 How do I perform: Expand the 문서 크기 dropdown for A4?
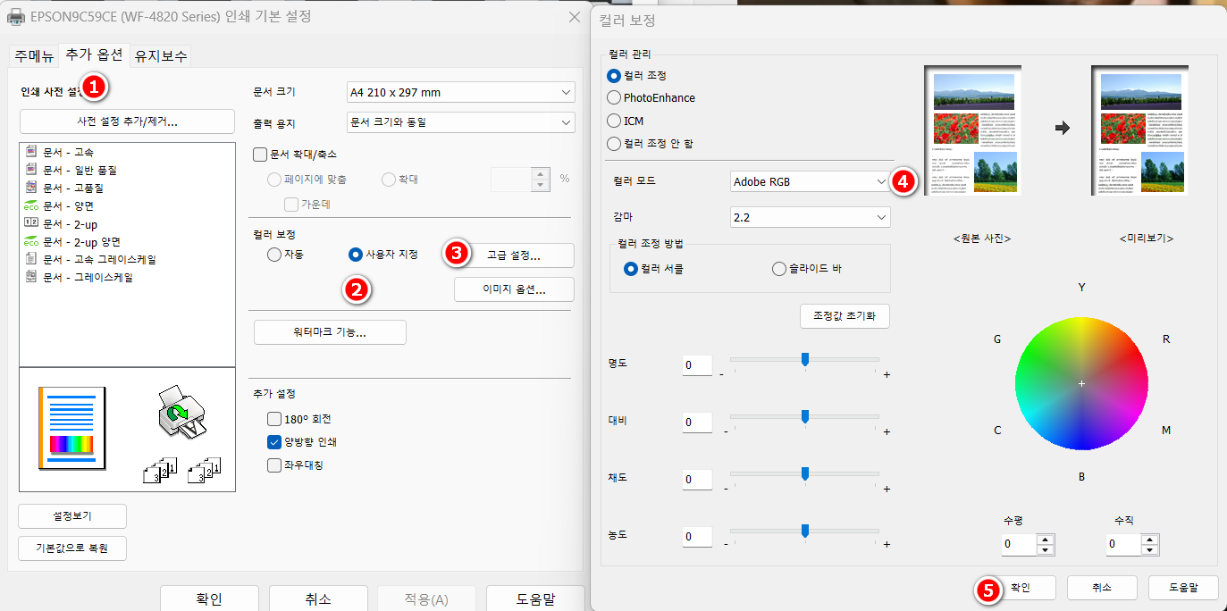(x=459, y=92)
